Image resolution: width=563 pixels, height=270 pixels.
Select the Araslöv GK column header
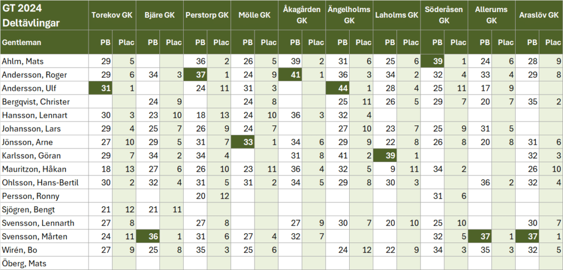(539, 15)
